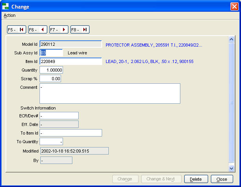Screen dimensions: 241x187
Task: Close the window with red X button
Action: 234,6
